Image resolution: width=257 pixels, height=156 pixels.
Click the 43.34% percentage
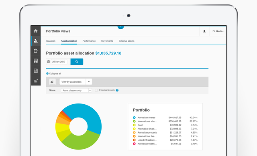click(194, 118)
